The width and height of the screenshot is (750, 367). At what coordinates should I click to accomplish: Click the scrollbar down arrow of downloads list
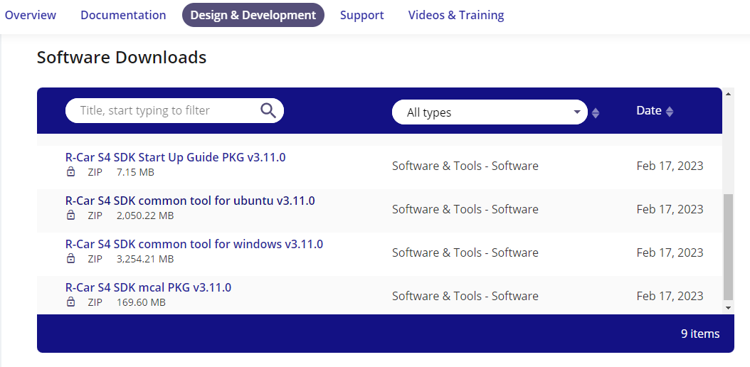728,308
